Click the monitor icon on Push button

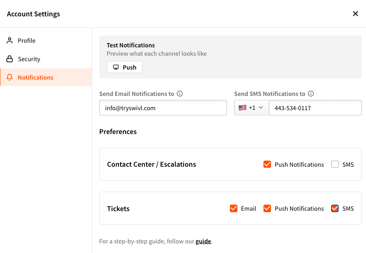(116, 67)
